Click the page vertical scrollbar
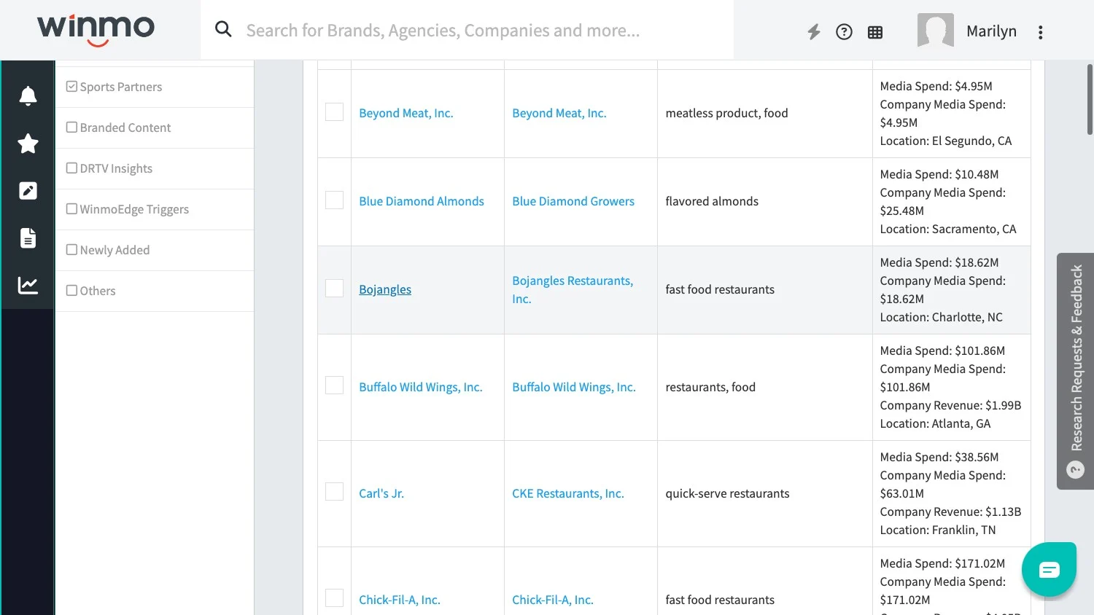The image size is (1094, 615). point(1090,99)
